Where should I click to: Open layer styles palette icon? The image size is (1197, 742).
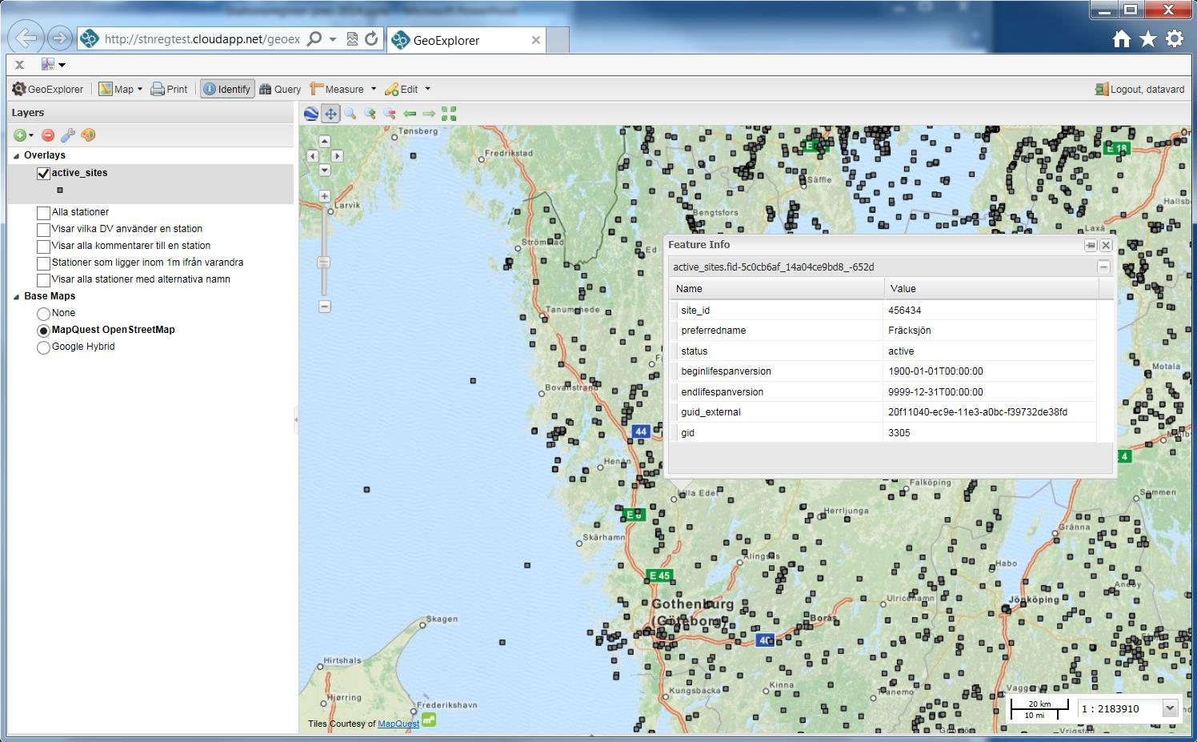point(88,135)
